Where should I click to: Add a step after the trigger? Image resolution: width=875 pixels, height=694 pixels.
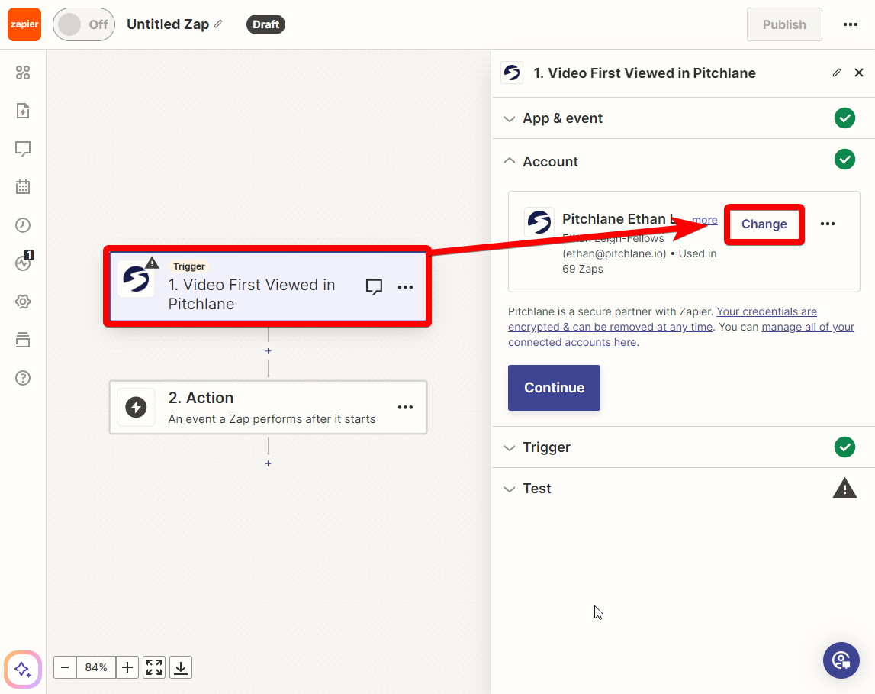pos(268,351)
